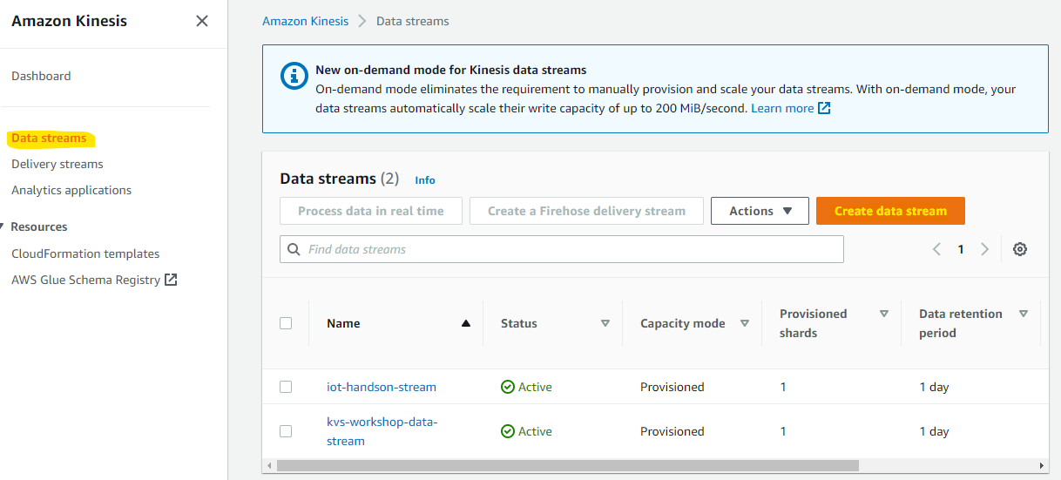Select the kvs-workshop-data-stream checkbox
The width and height of the screenshot is (1061, 480).
coord(286,431)
